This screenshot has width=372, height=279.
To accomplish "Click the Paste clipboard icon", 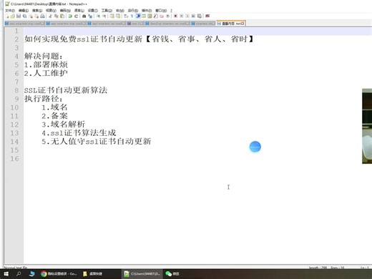I will coord(62,16).
